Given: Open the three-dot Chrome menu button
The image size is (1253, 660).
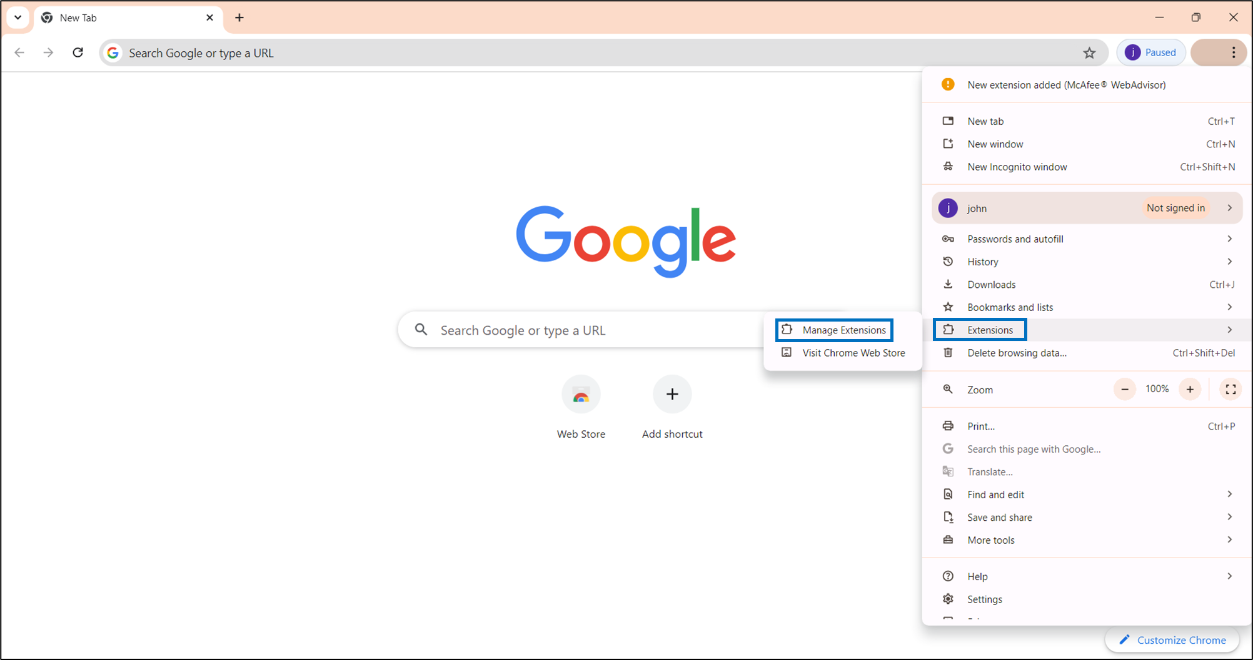Looking at the screenshot, I should pos(1233,52).
